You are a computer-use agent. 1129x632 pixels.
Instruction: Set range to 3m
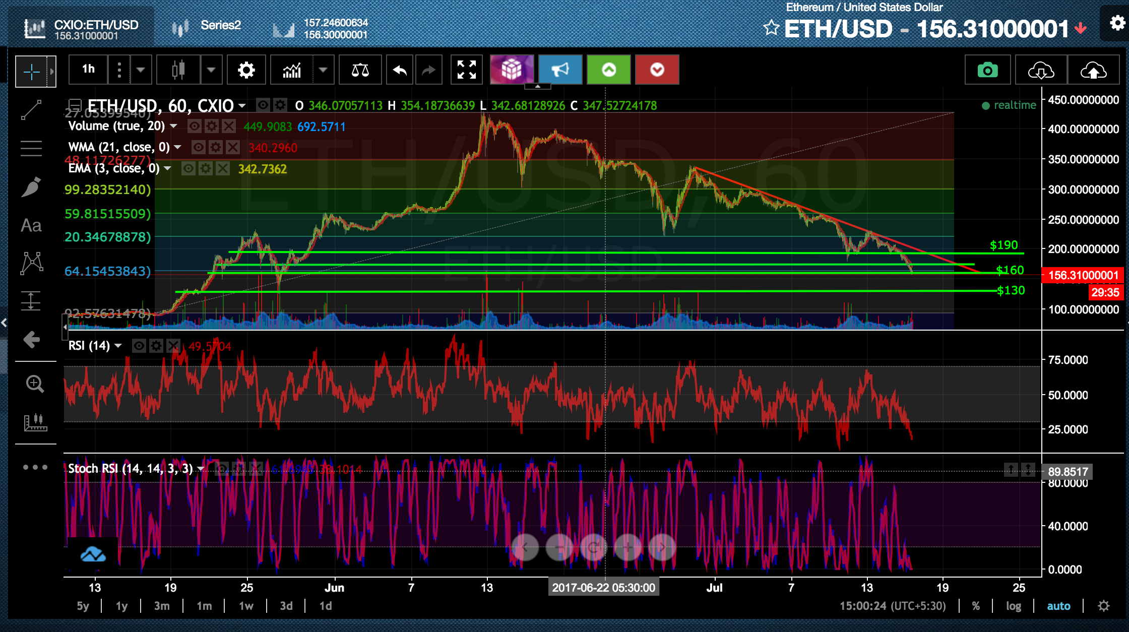(162, 606)
